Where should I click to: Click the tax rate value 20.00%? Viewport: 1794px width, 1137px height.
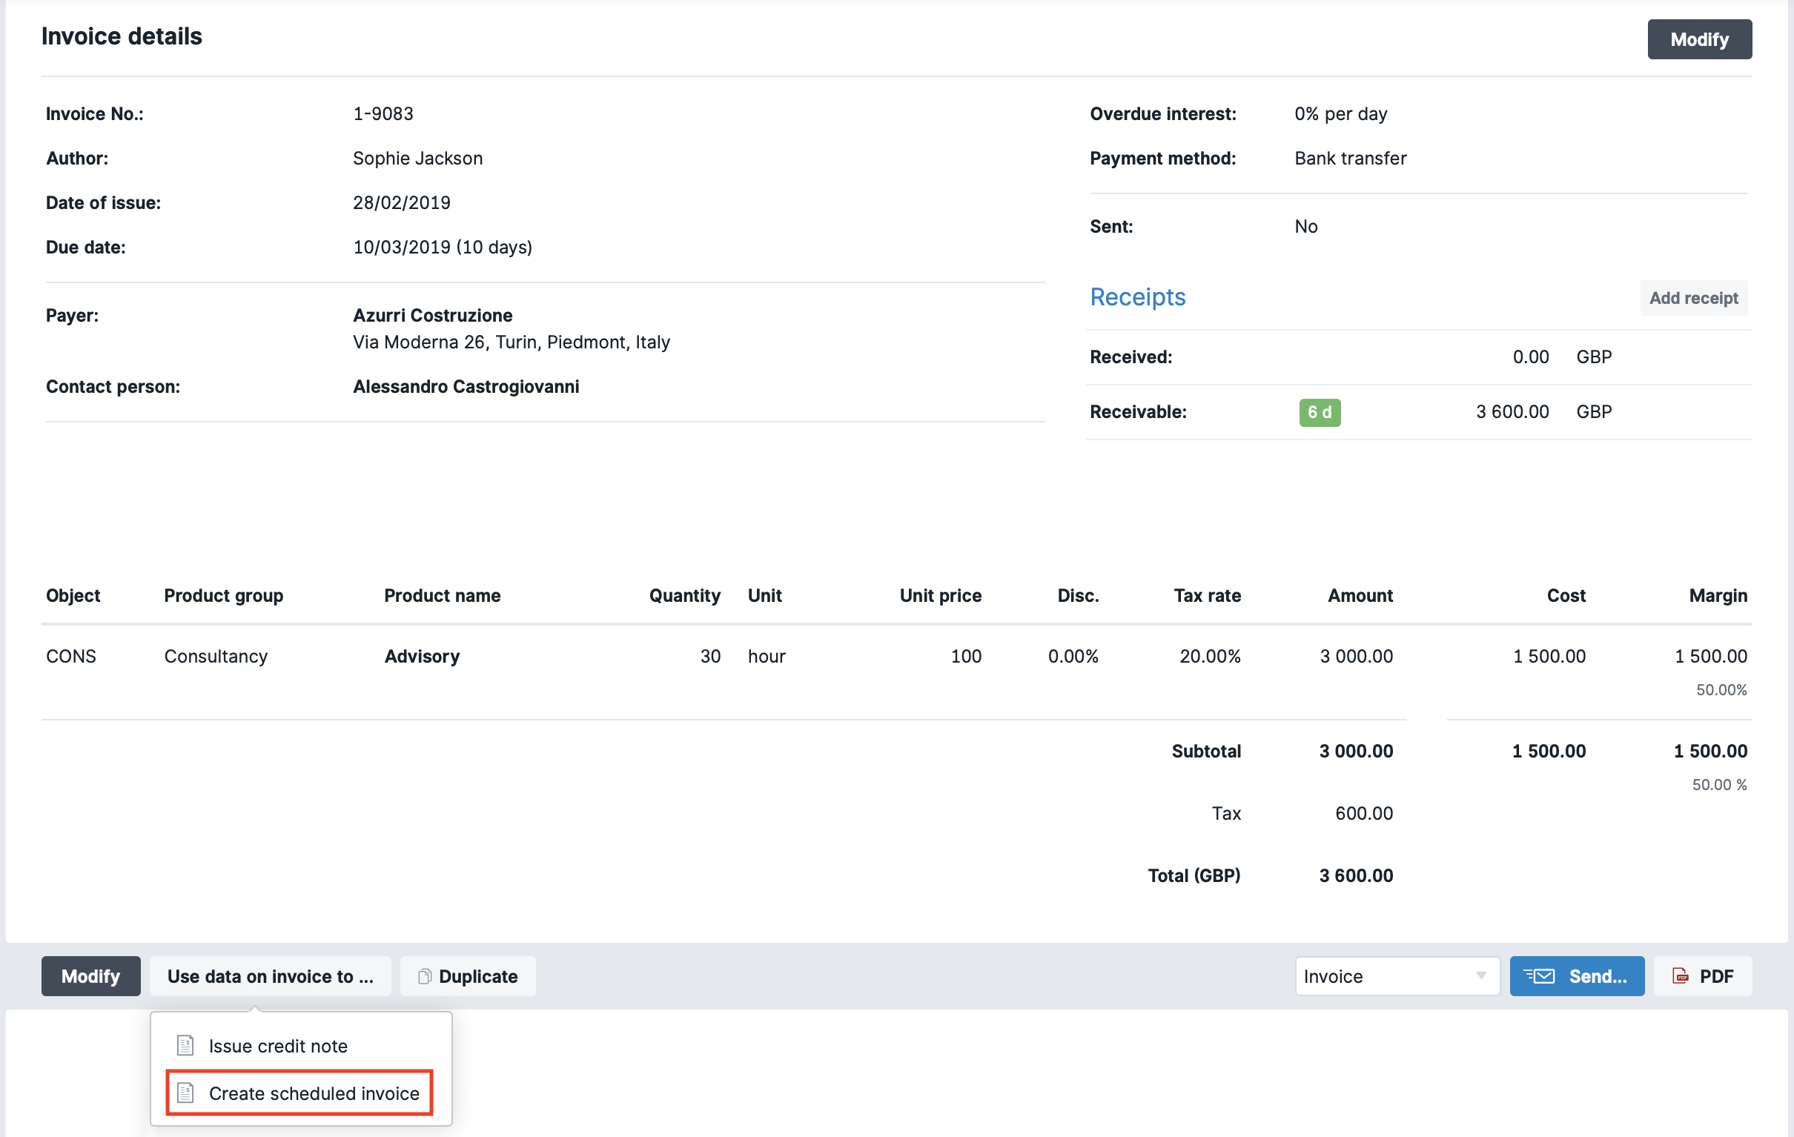[x=1211, y=656]
